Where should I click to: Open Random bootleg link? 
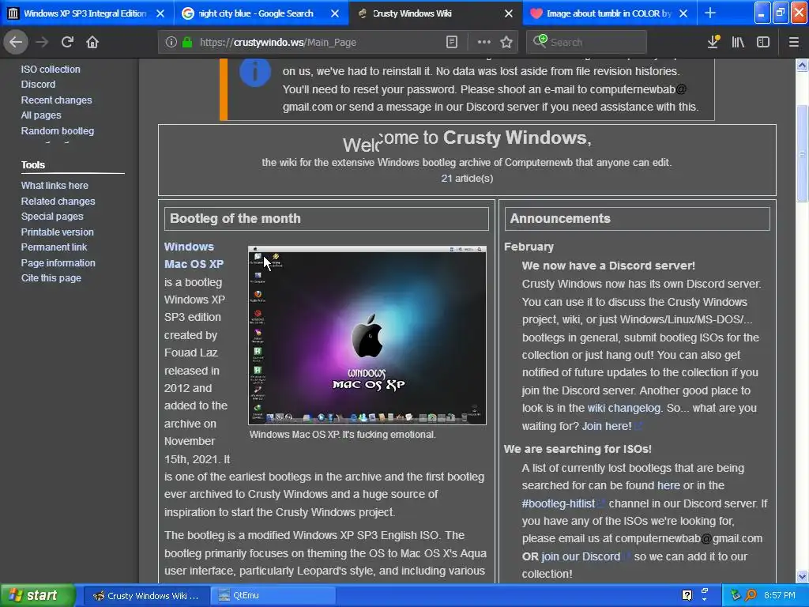pyautogui.click(x=57, y=131)
